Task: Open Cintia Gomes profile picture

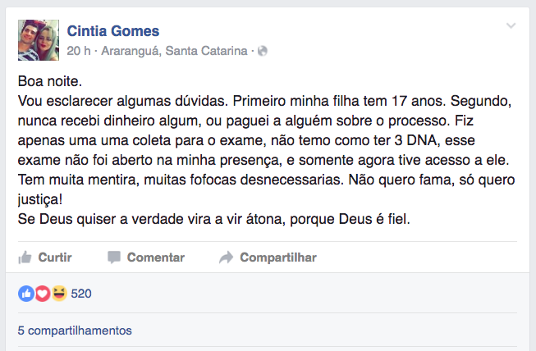Action: coord(38,39)
